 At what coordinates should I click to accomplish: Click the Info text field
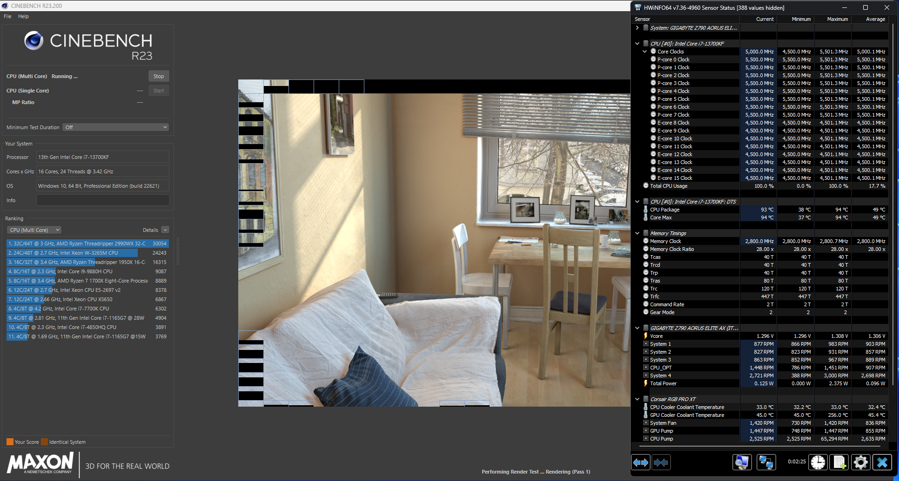click(103, 200)
